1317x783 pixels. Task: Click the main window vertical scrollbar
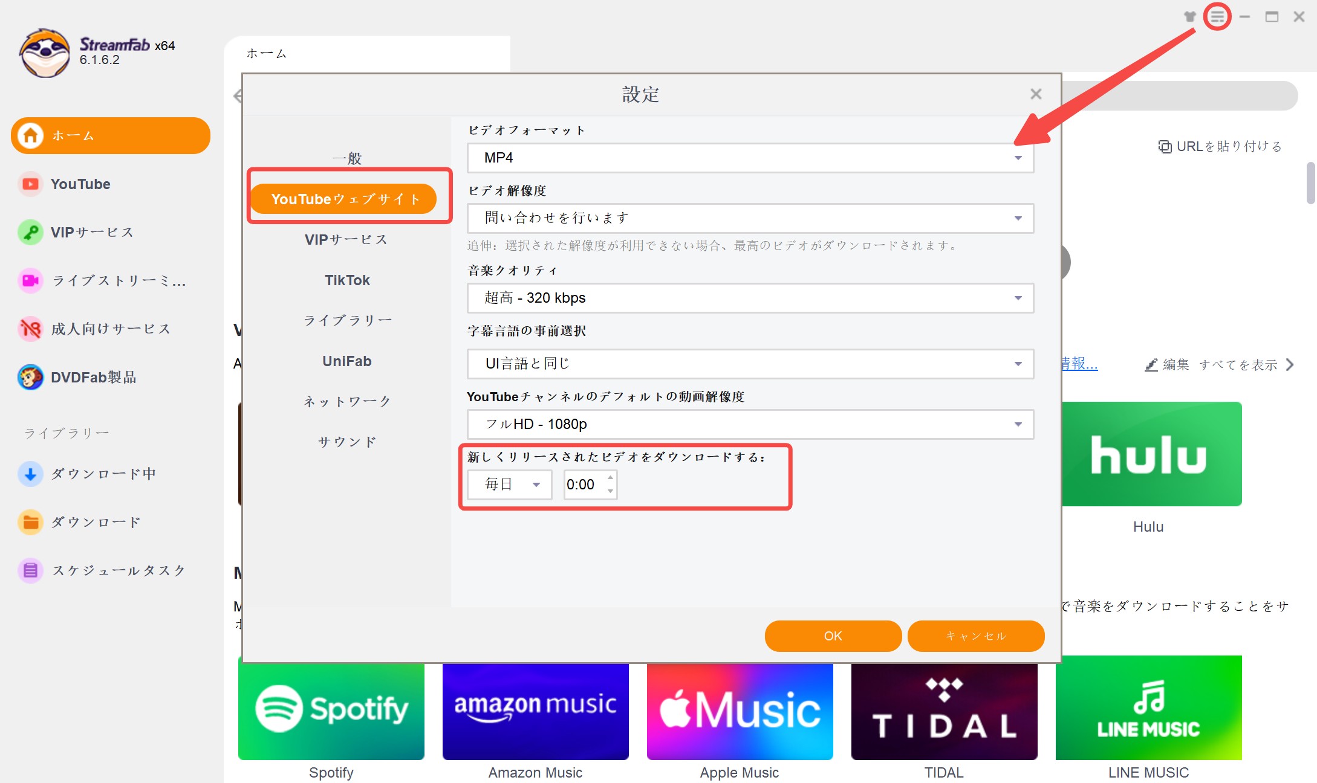pyautogui.click(x=1310, y=183)
